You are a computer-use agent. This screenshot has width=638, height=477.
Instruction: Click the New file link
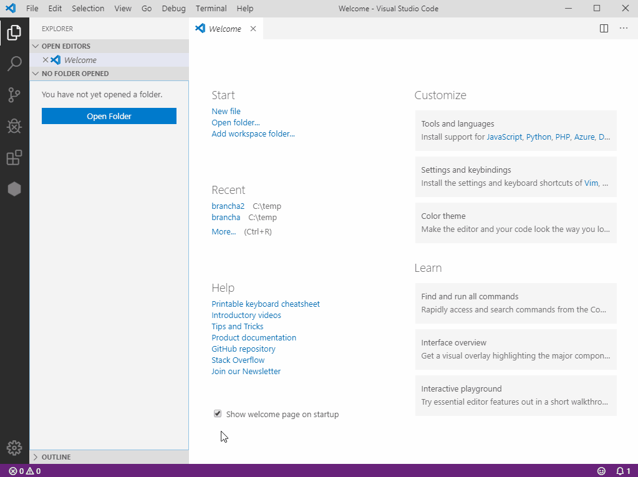click(x=226, y=111)
